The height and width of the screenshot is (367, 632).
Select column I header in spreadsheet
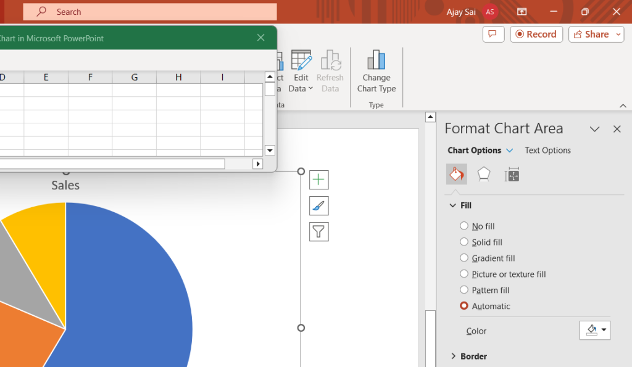(222, 77)
